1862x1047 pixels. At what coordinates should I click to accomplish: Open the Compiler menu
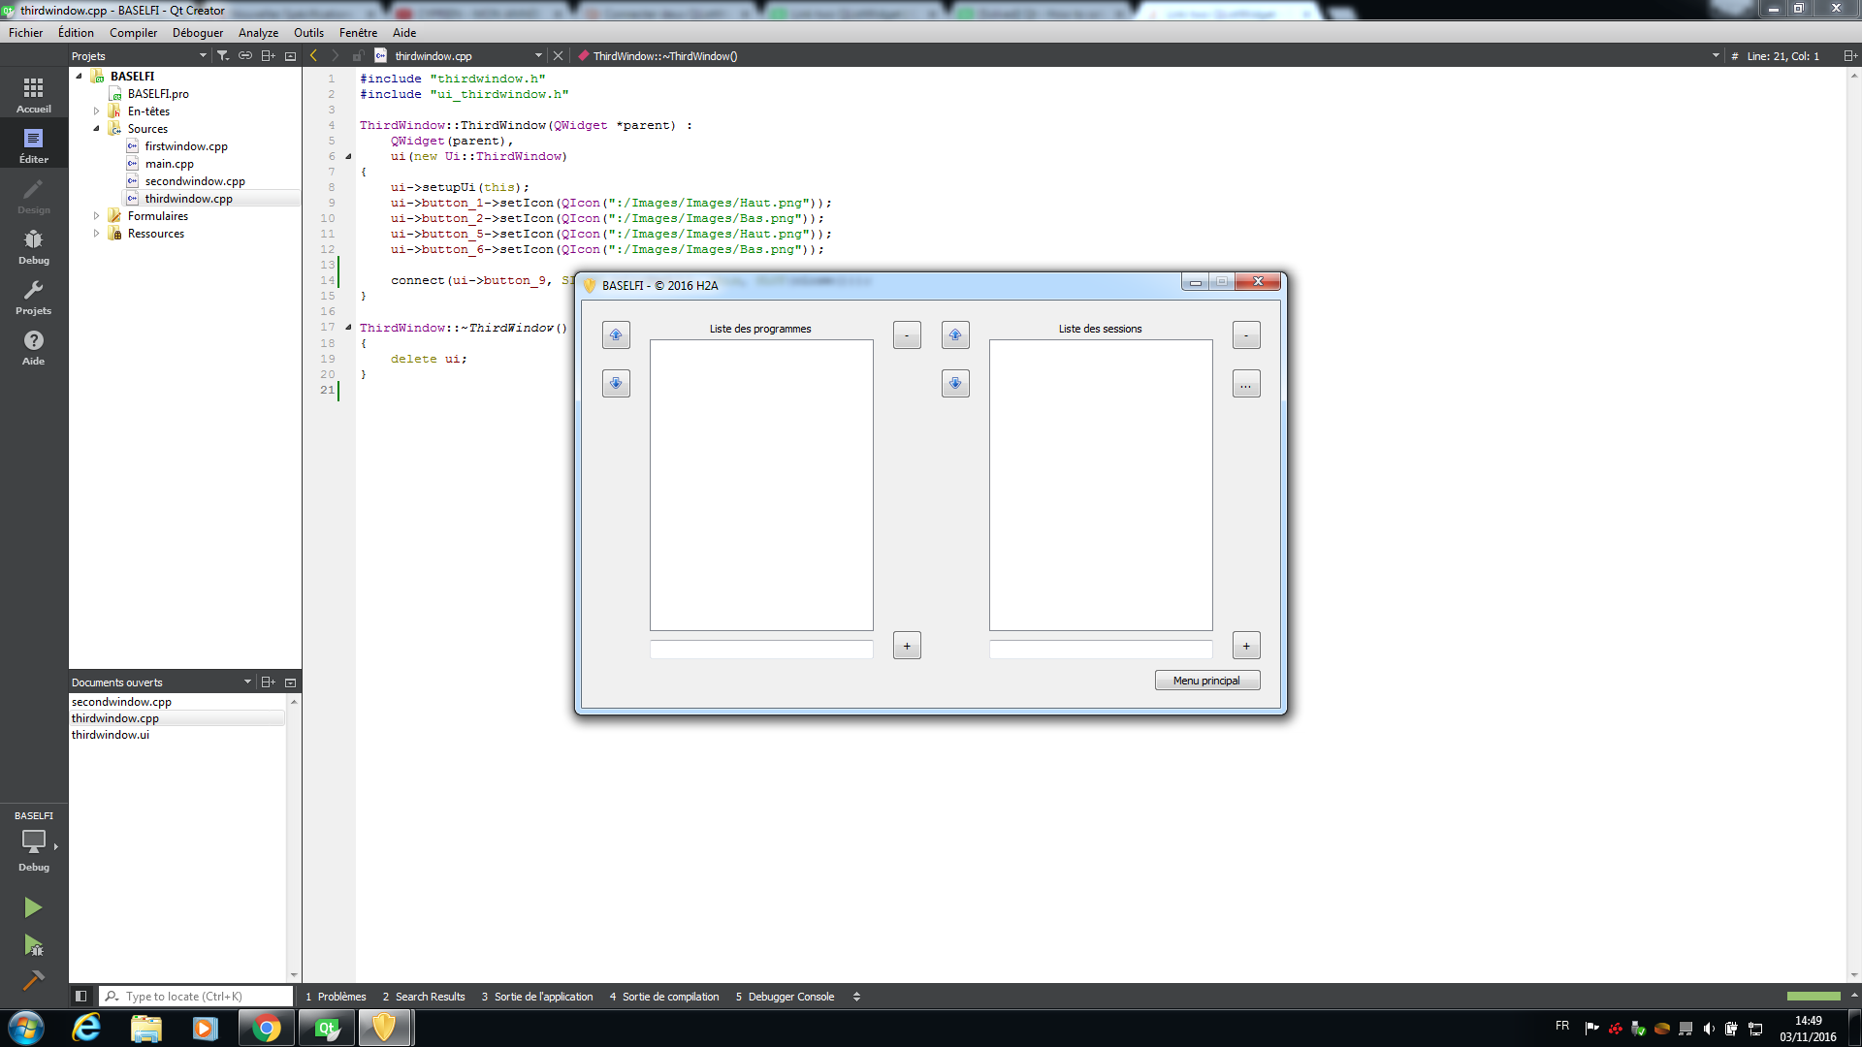coord(133,32)
